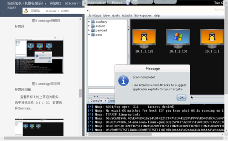This screenshot has width=228, height=141.
Task: Click the double-chevron at top right corner
Action: [226, 3]
